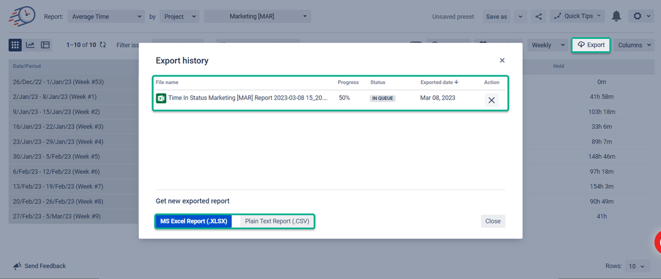Click the Status column header
Screen dimensions: 661x279
pyautogui.click(x=378, y=83)
